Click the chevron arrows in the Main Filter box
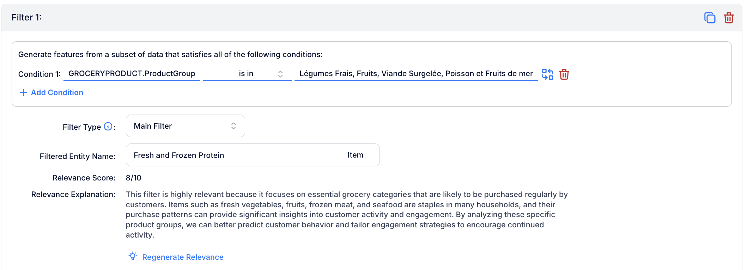The width and height of the screenshot is (747, 270). tap(233, 126)
